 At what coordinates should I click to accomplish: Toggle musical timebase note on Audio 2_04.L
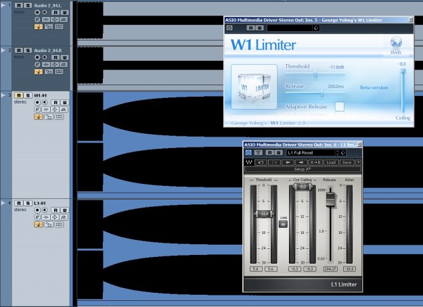39,26
